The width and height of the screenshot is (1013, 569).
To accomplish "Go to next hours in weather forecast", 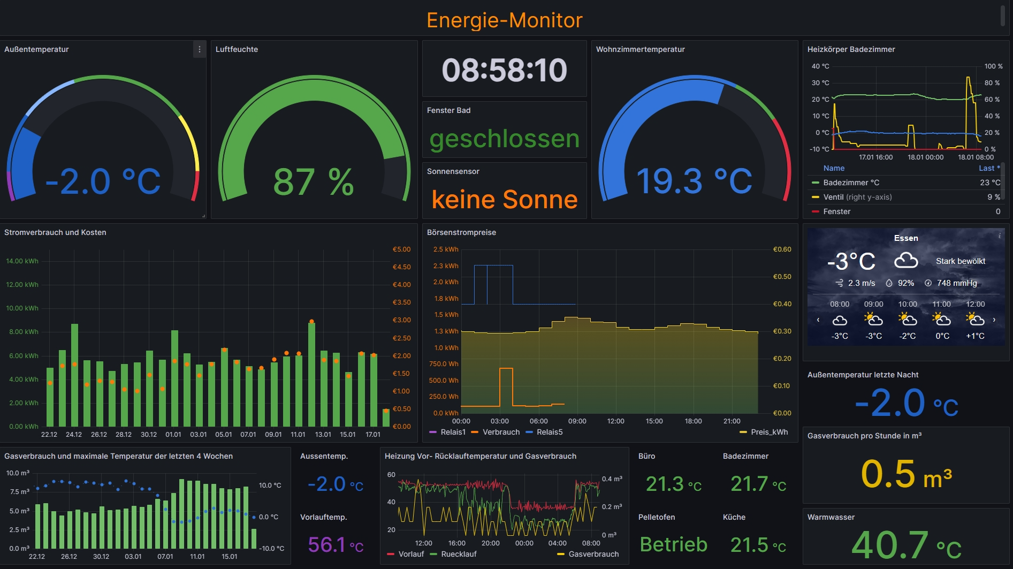I will [x=994, y=320].
